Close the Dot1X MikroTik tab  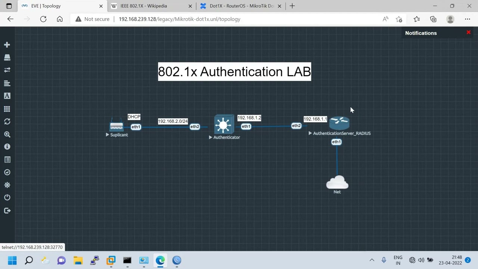[x=279, y=6]
